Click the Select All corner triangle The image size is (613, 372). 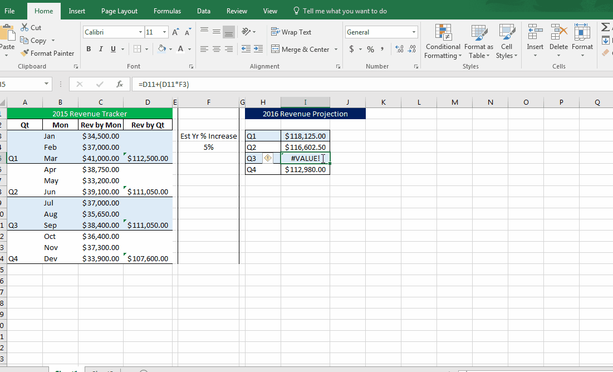pos(3,102)
